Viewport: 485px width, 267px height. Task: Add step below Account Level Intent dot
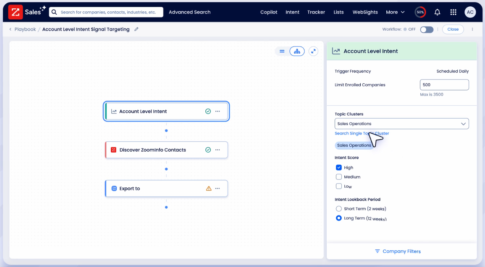pos(166,131)
